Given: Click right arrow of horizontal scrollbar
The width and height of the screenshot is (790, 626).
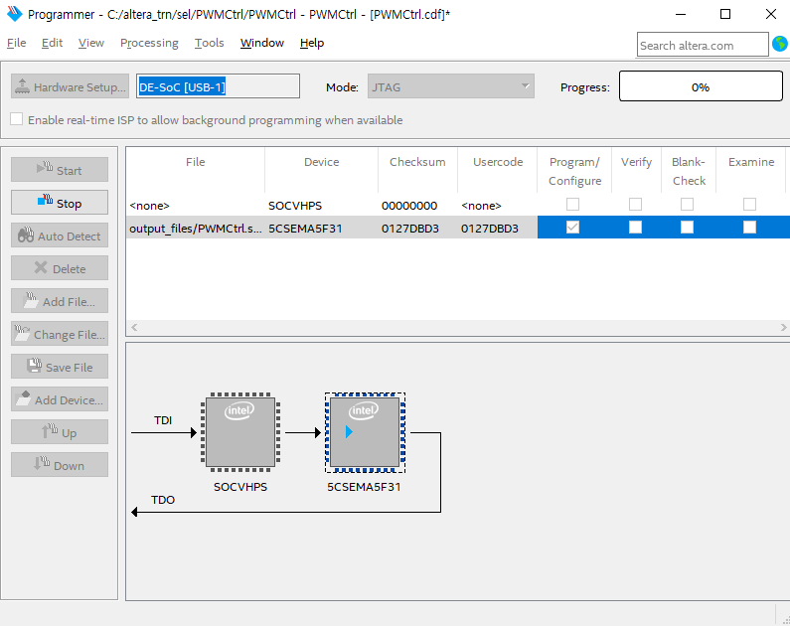Looking at the screenshot, I should tap(783, 327).
